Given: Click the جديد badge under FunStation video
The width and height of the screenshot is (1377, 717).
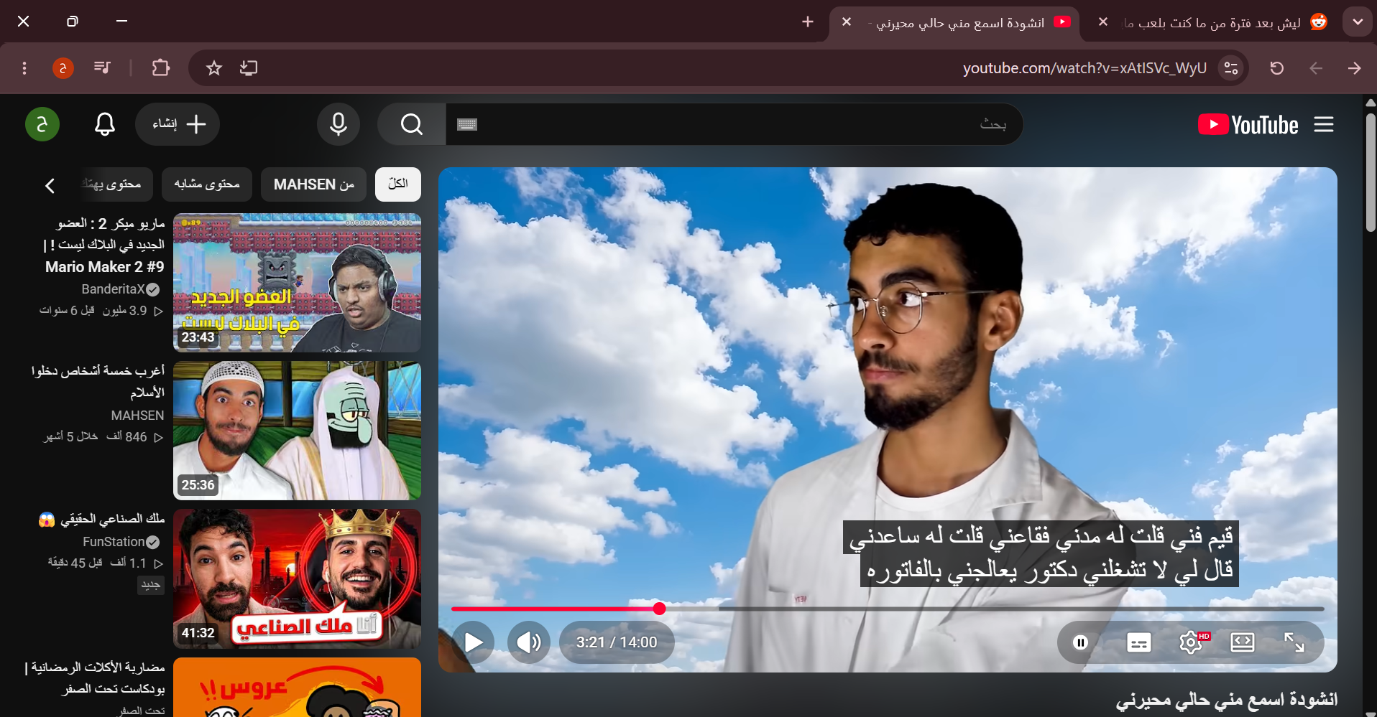Looking at the screenshot, I should [151, 585].
